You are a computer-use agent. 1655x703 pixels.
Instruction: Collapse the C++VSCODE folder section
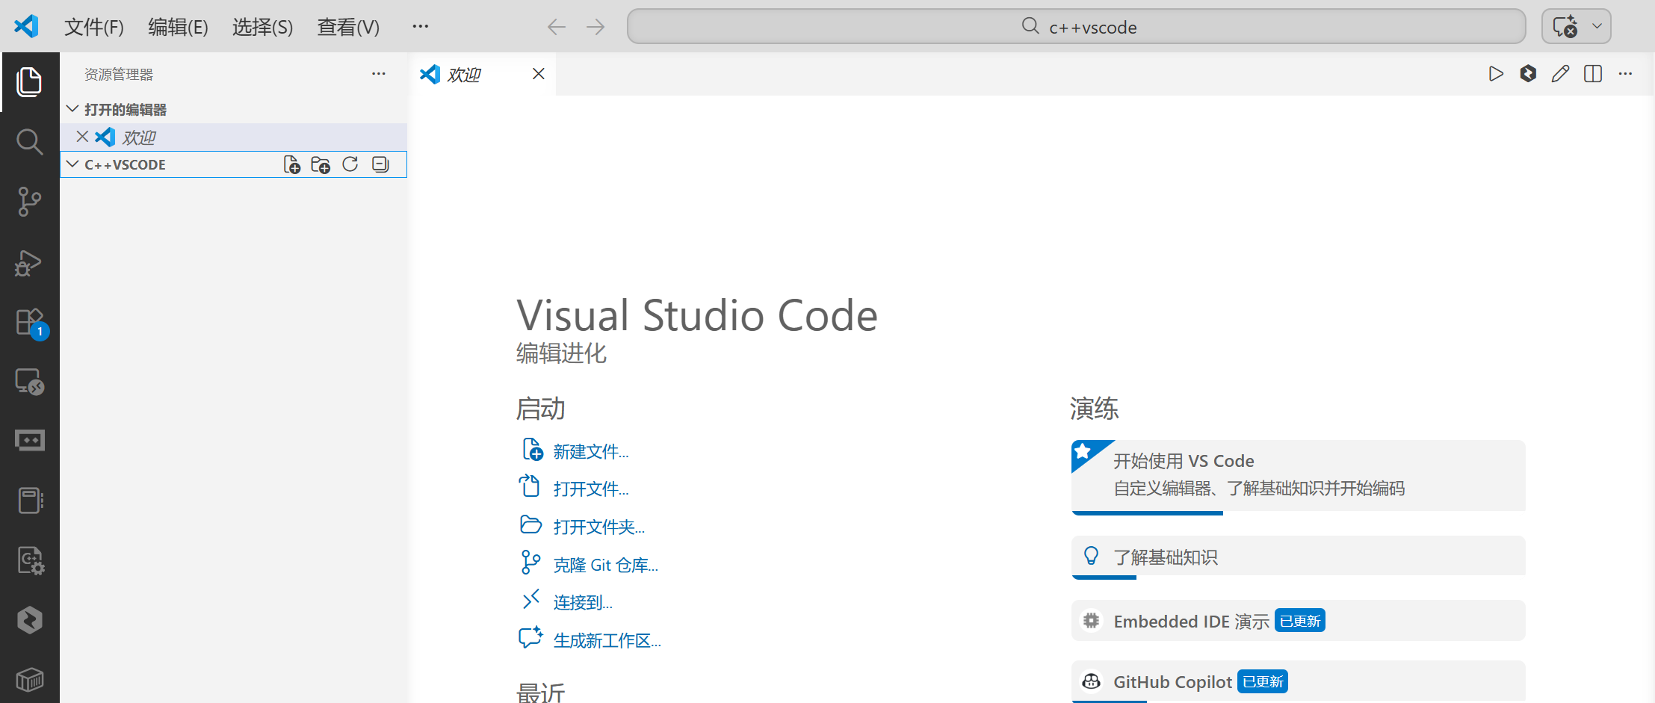(72, 164)
